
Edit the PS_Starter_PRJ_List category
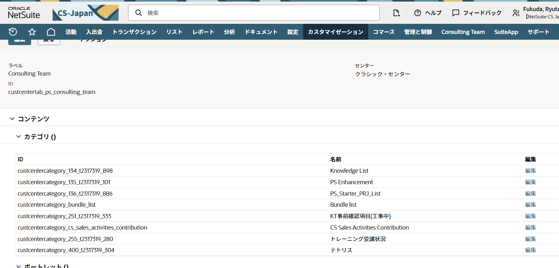530,194
